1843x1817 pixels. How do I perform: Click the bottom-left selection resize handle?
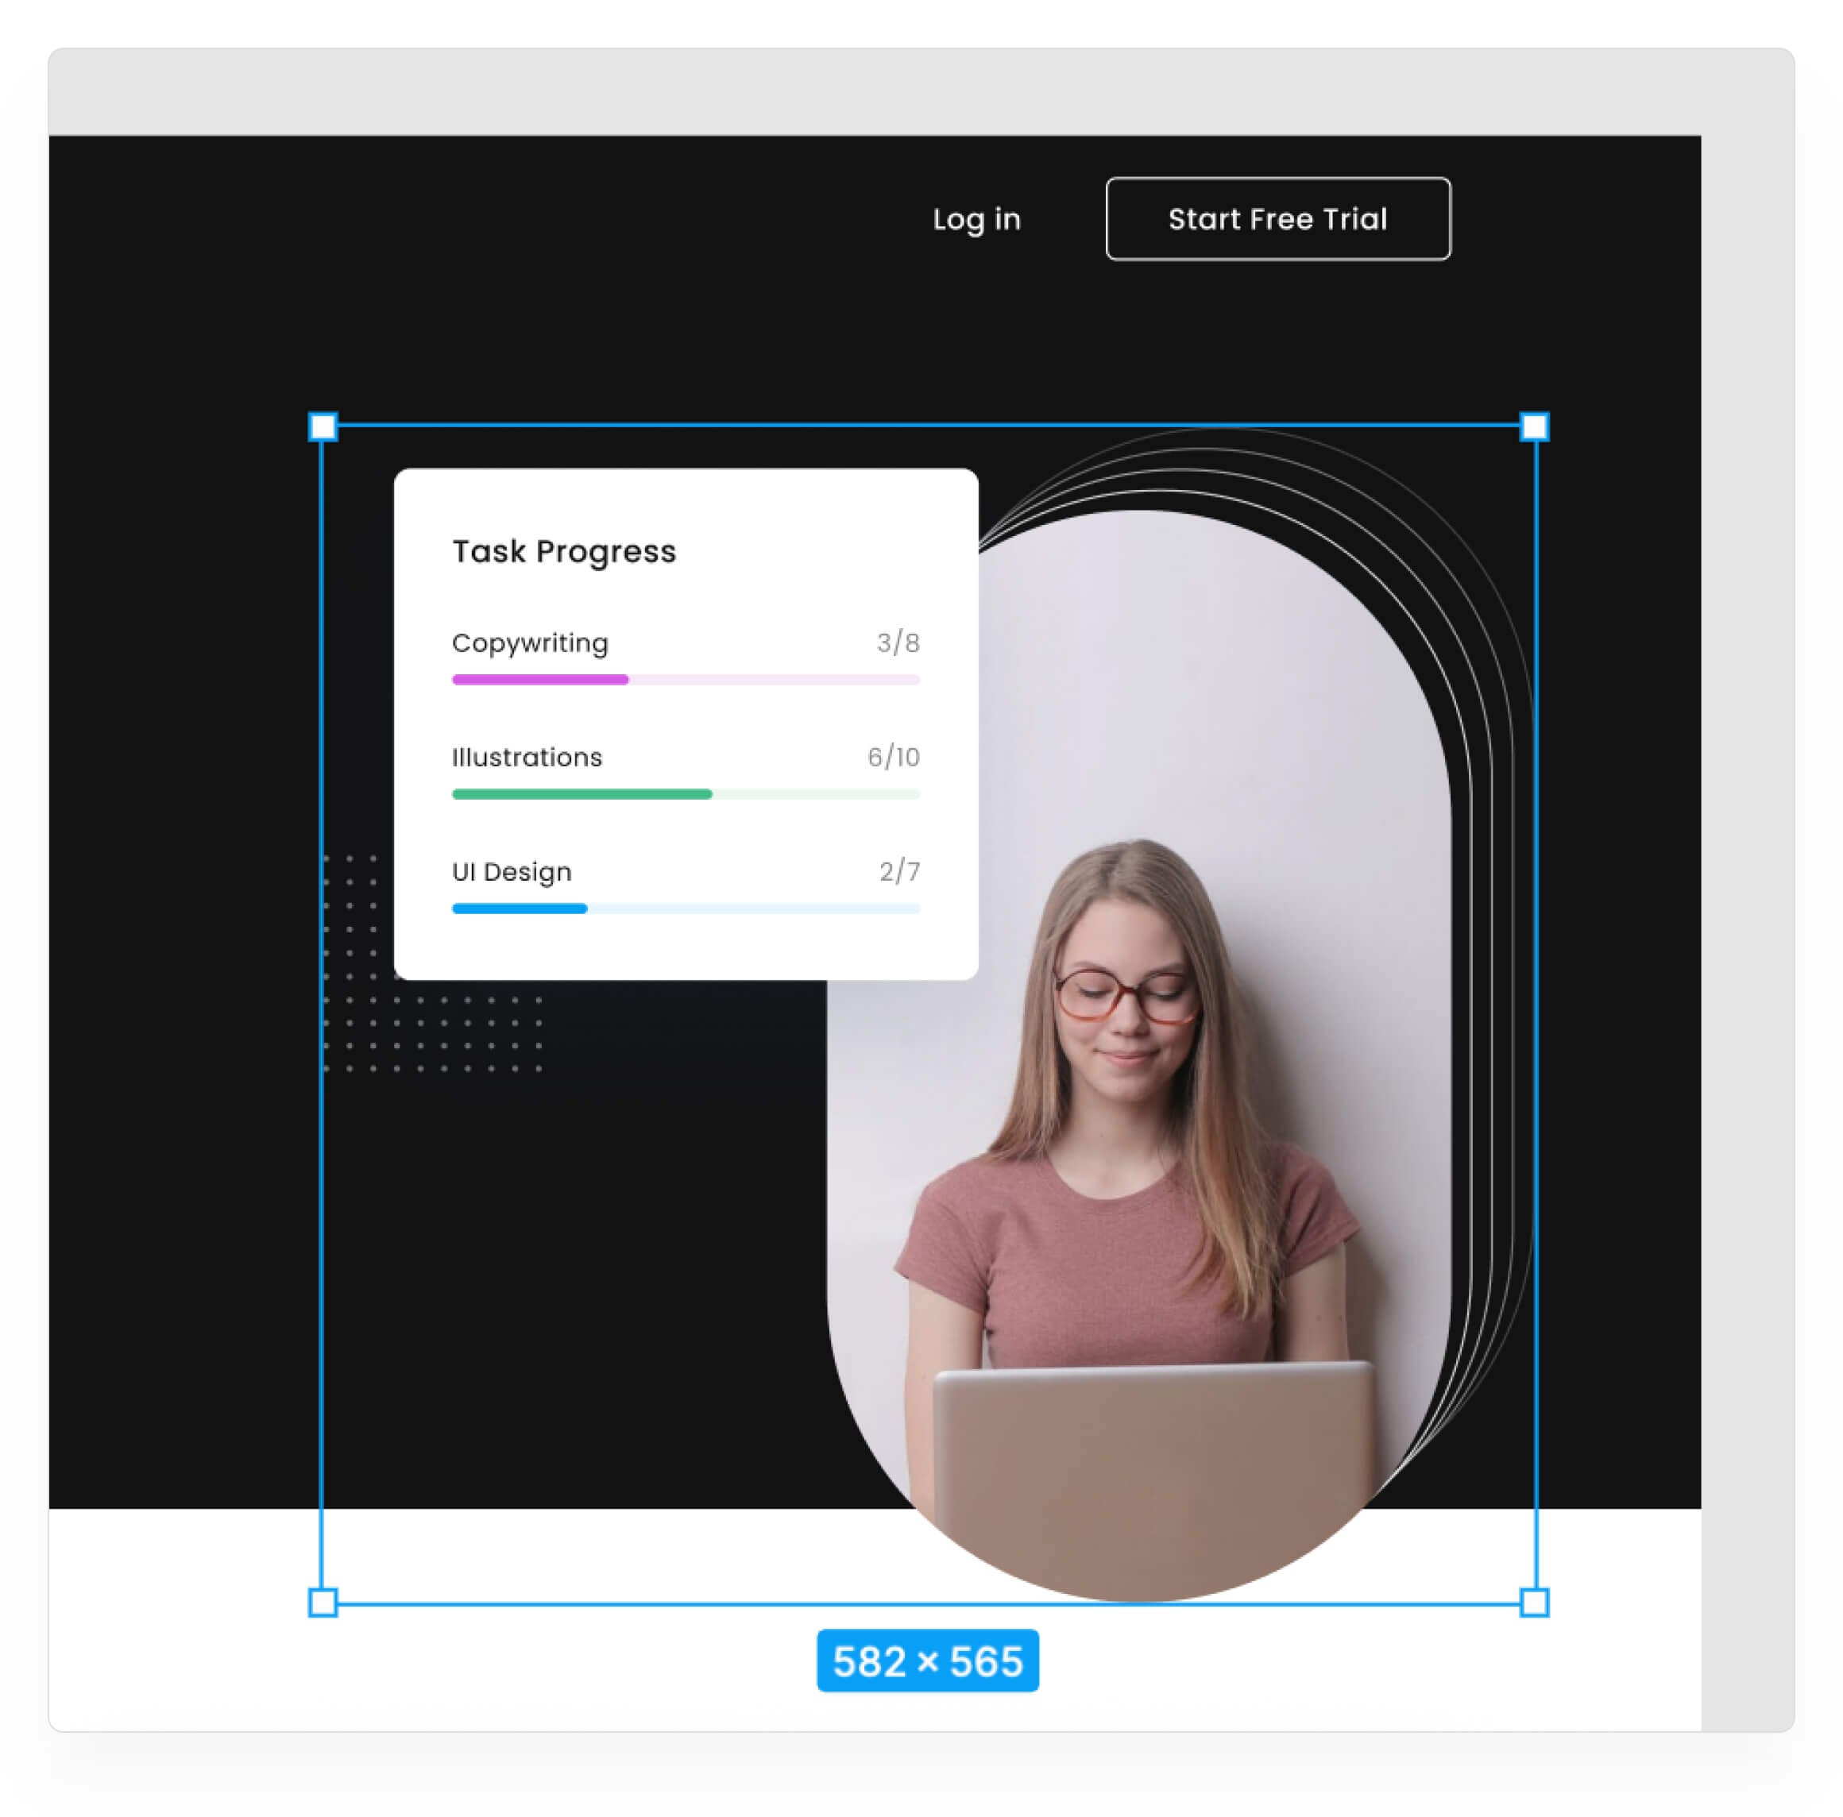tap(323, 1602)
